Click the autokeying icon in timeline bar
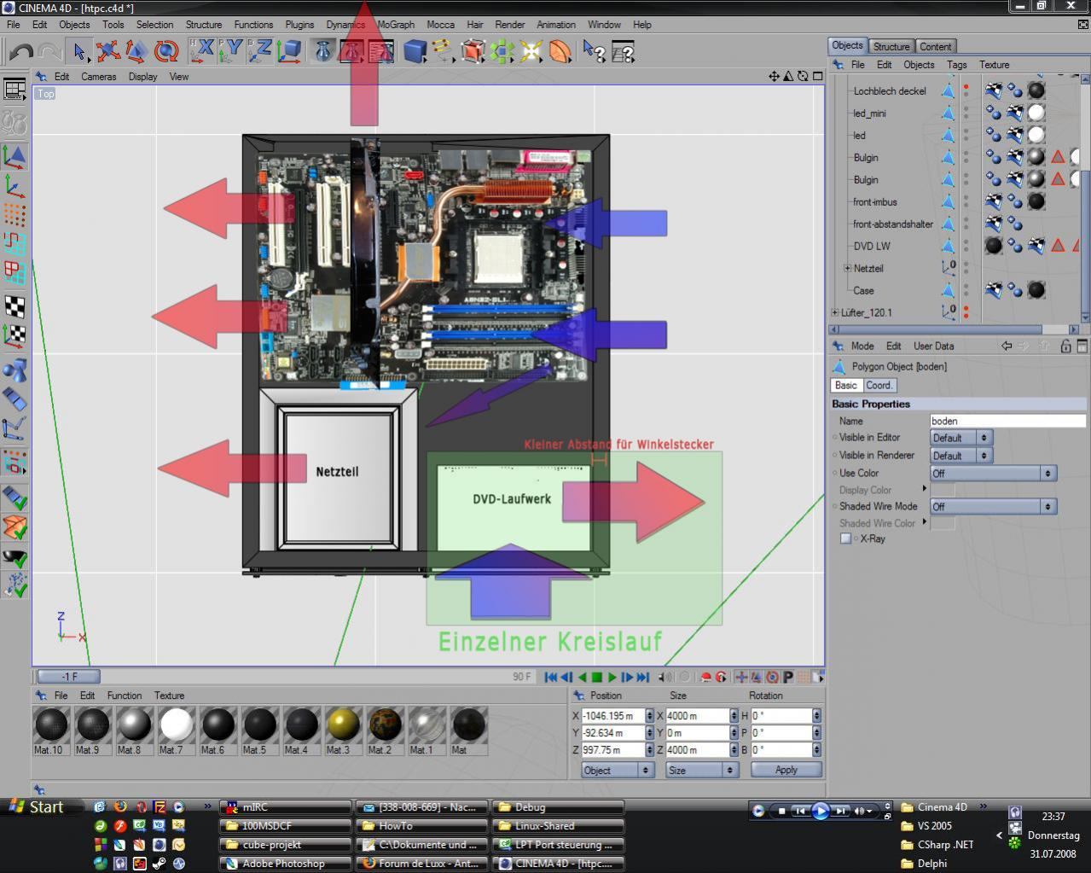 coord(721,677)
